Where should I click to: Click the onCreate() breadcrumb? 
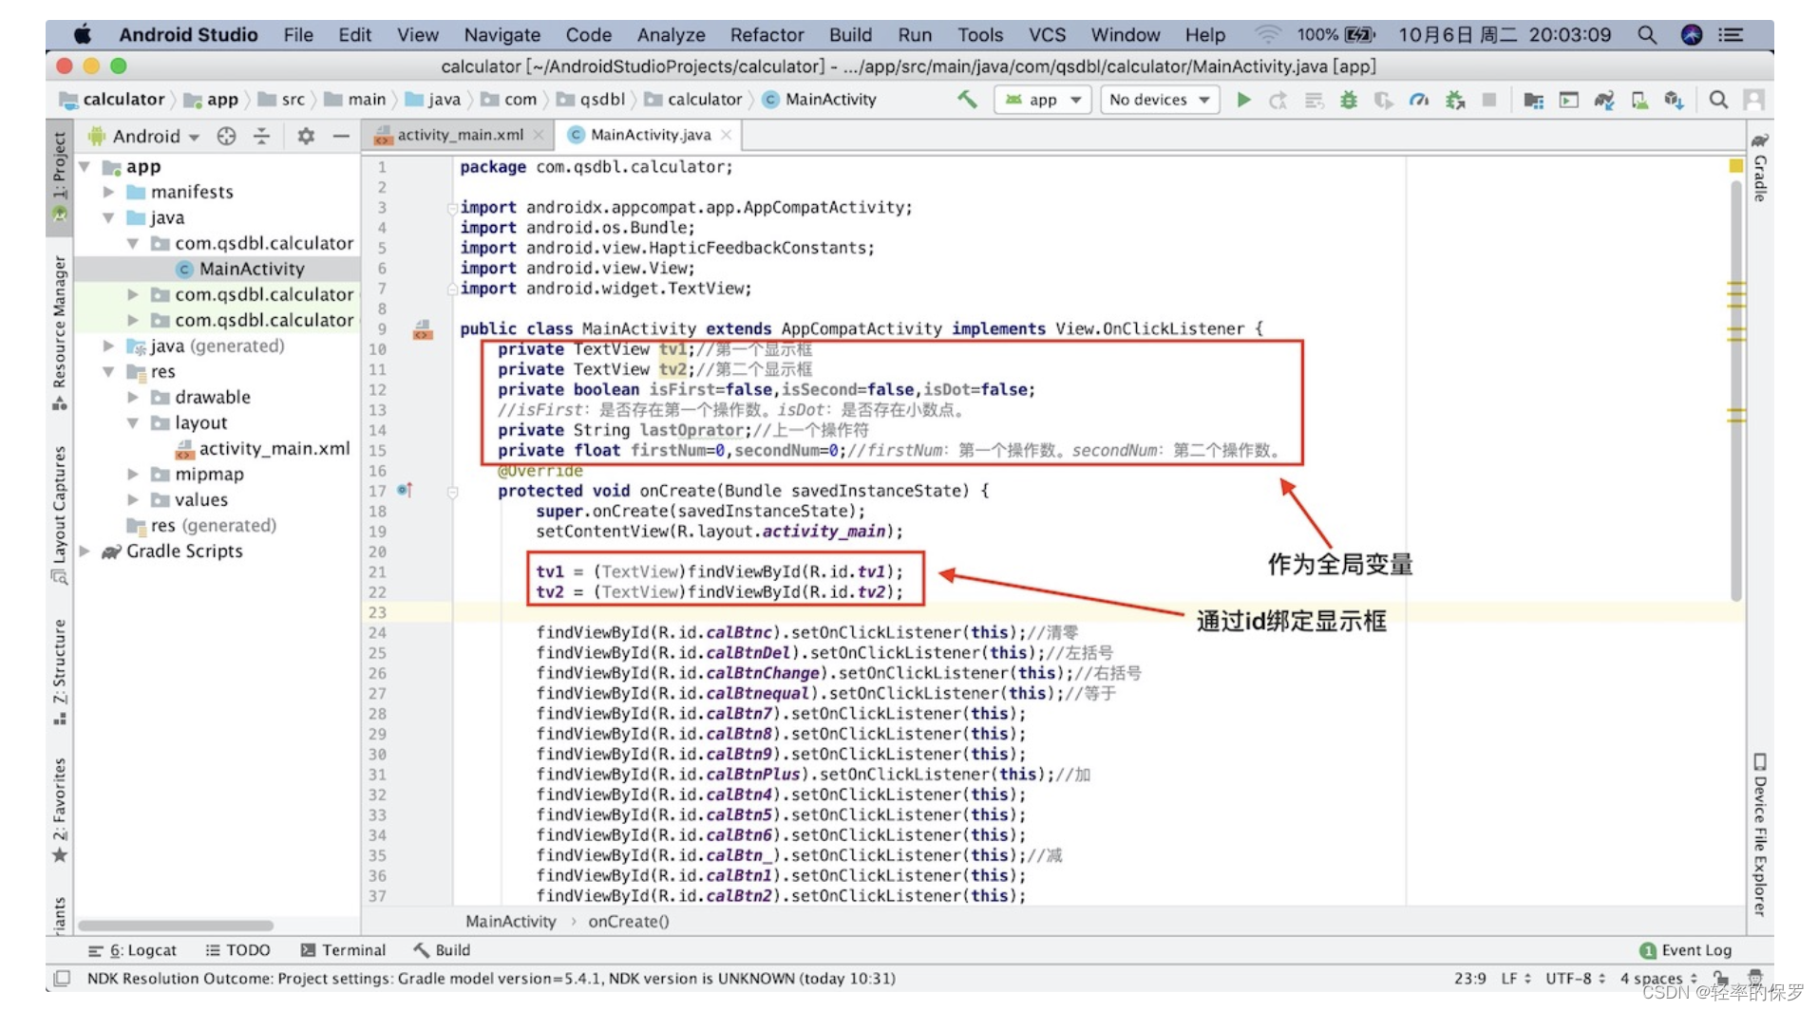[629, 921]
